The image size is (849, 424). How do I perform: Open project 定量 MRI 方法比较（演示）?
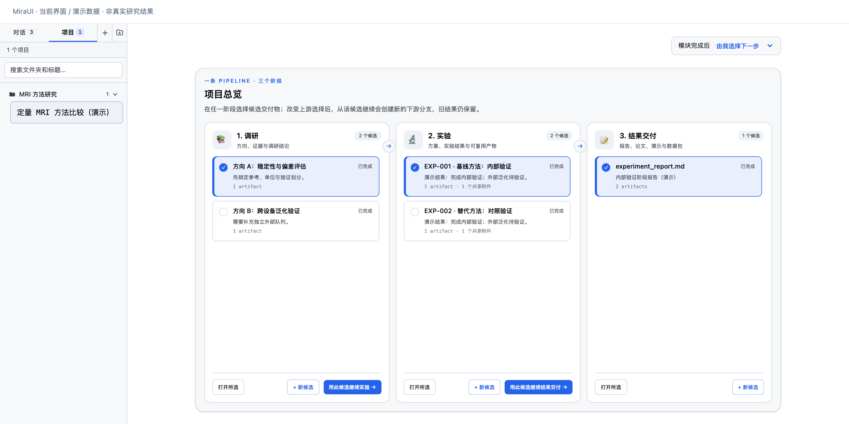(67, 112)
